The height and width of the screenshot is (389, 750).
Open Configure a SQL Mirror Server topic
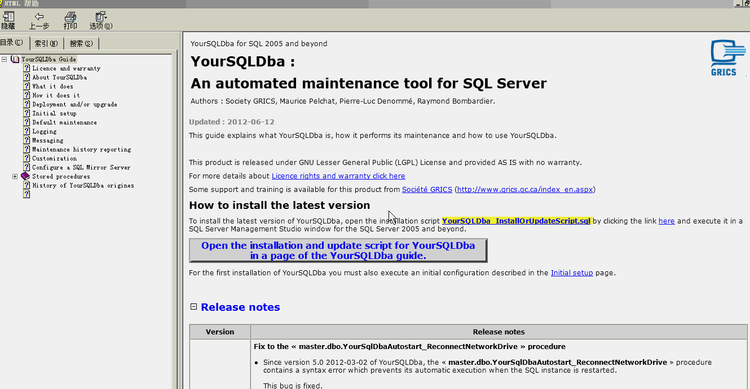81,167
